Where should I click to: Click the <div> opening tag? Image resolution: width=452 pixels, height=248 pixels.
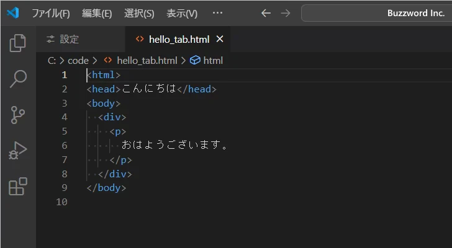[x=112, y=117]
